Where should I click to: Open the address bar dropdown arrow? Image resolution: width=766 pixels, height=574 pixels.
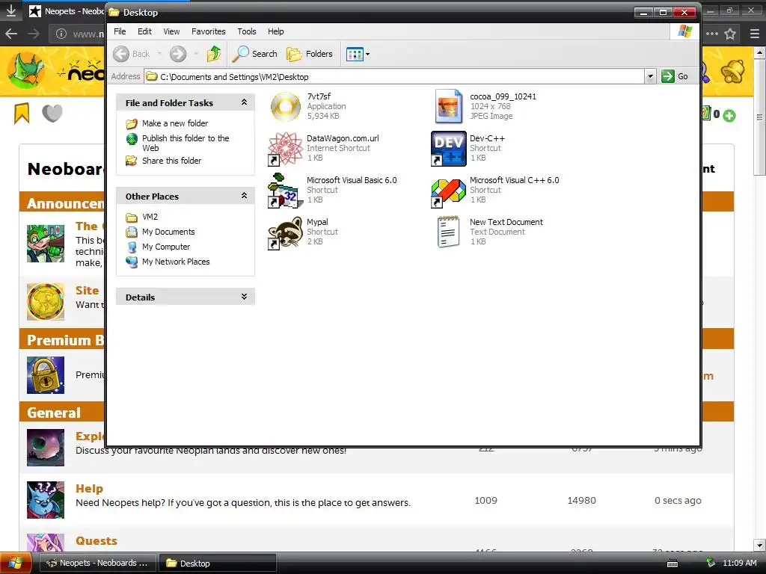click(650, 77)
